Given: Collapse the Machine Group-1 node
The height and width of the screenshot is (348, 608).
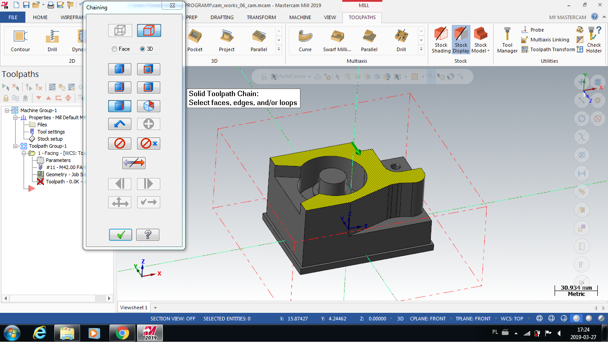Looking at the screenshot, I should pyautogui.click(x=7, y=110).
